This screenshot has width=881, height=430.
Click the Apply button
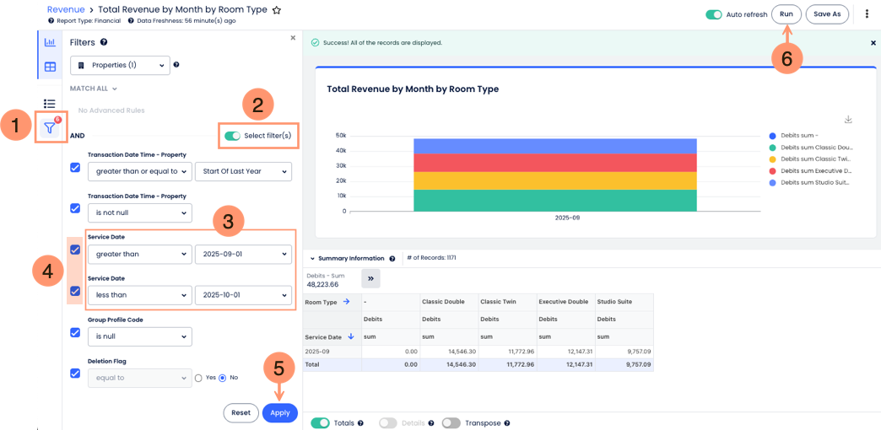pyautogui.click(x=280, y=412)
